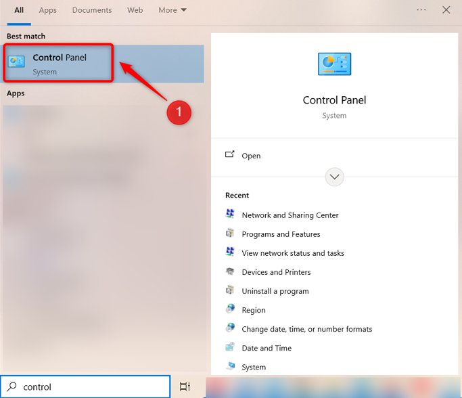Click the large Control Panel icon in preview pane
The height and width of the screenshot is (398, 462).
(x=334, y=64)
